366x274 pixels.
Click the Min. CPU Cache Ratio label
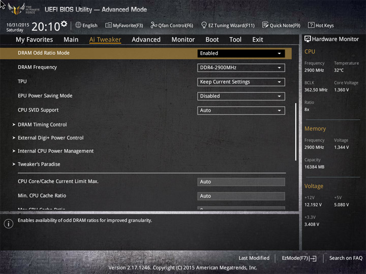[42, 196]
